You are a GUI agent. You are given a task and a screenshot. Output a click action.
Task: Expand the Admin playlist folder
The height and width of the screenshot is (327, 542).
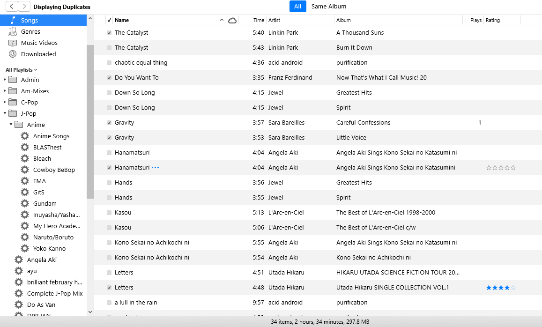(5, 80)
